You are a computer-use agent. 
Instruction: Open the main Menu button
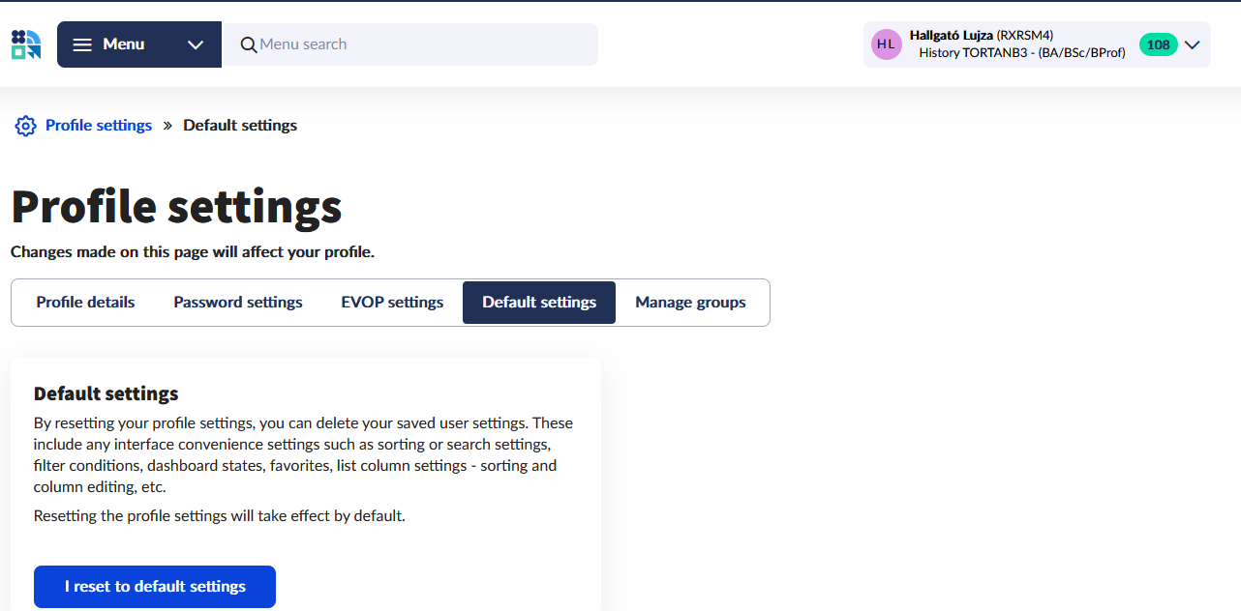tap(124, 44)
